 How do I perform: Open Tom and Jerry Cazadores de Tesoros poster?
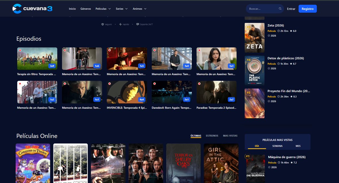(33, 163)
